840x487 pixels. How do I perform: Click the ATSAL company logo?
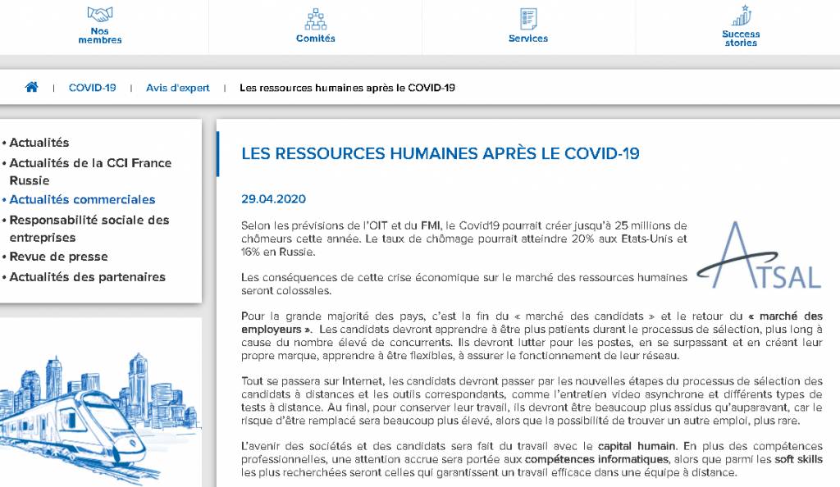[x=758, y=255]
